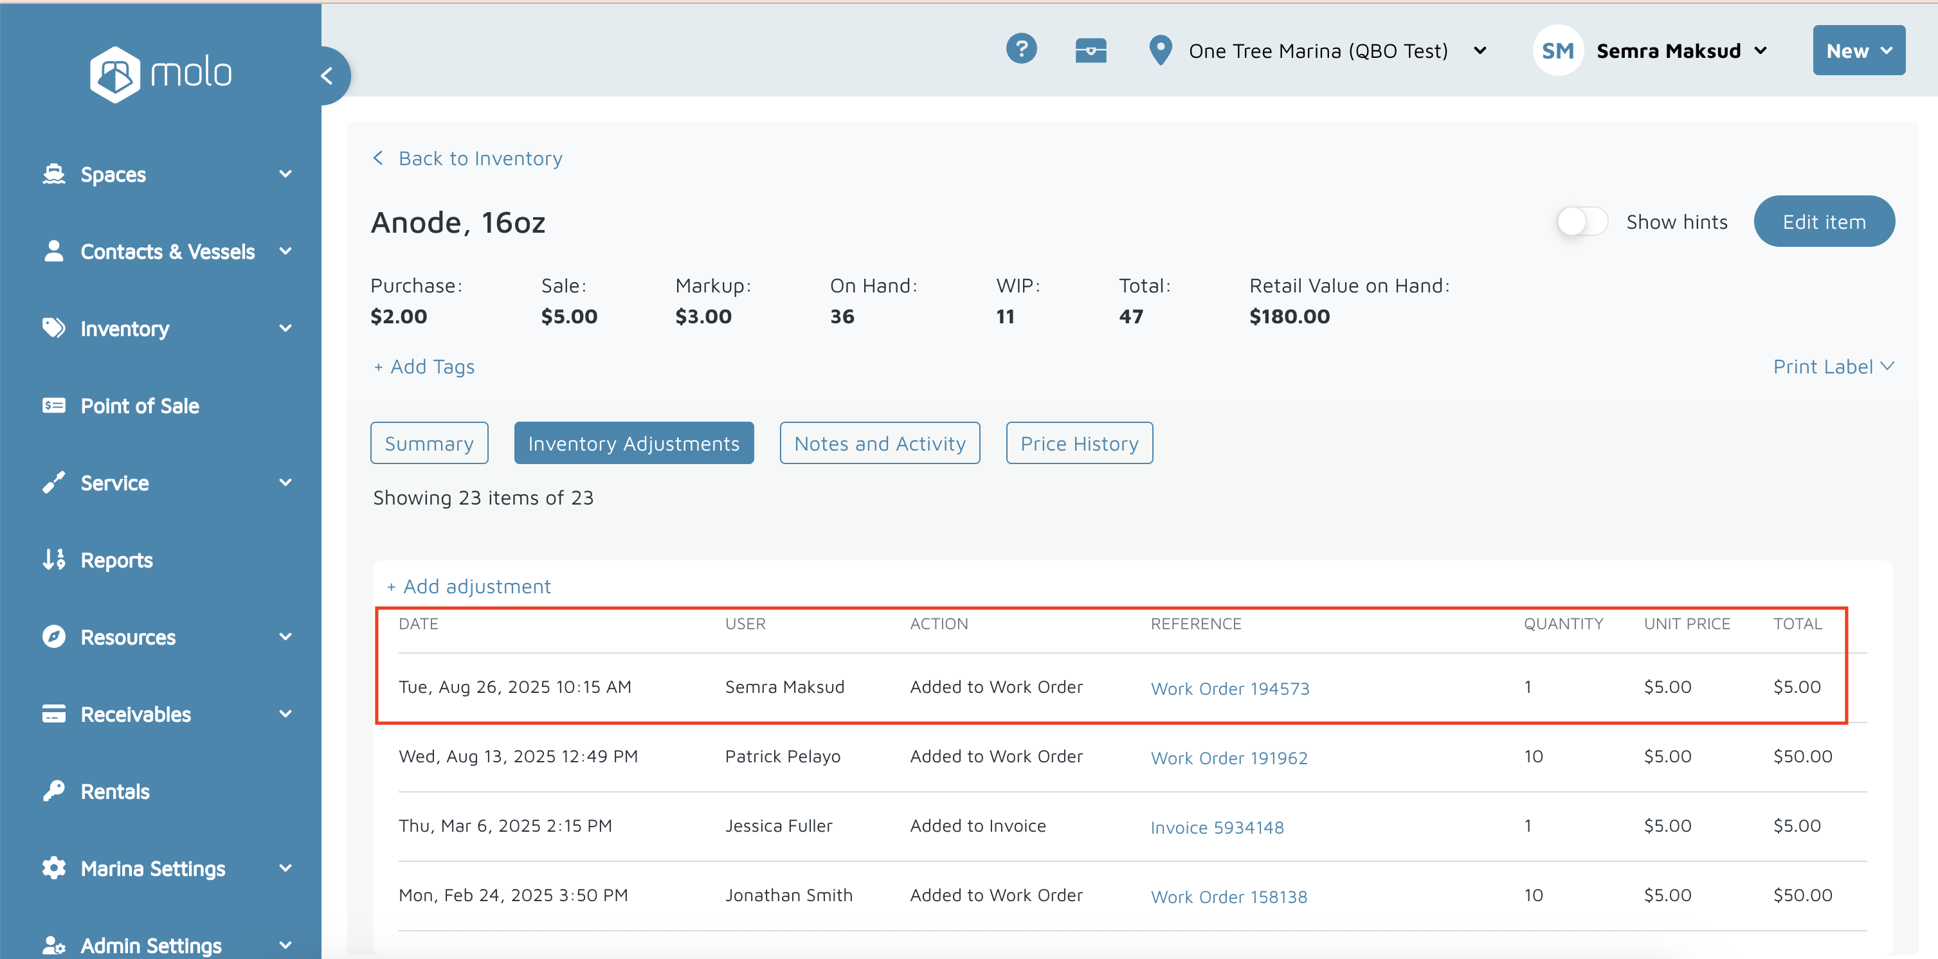Collapse the sidebar with arrow button
The image size is (1938, 959).
point(327,75)
